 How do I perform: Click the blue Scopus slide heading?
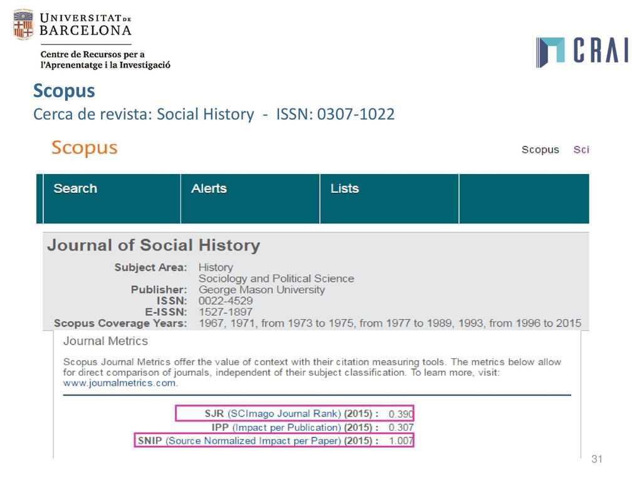(x=64, y=91)
